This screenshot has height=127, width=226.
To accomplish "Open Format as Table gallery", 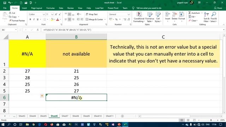I will pyautogui.click(x=150, y=17).
